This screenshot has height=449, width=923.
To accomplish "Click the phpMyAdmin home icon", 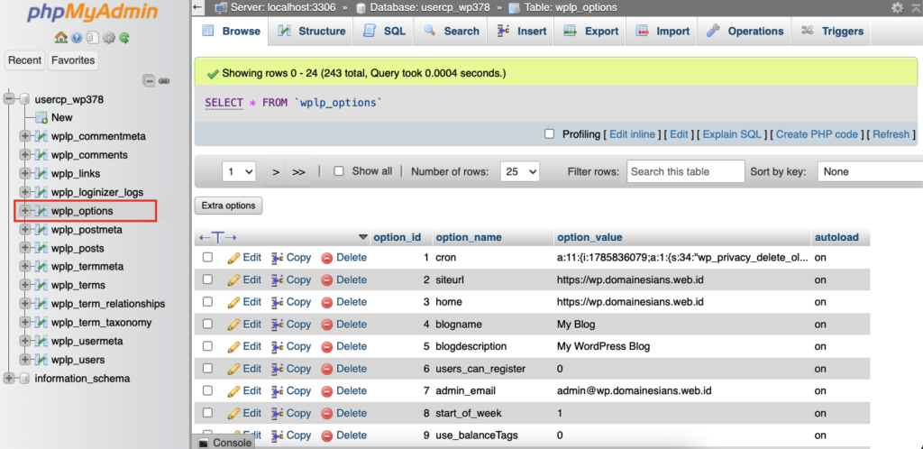I will 60,38.
